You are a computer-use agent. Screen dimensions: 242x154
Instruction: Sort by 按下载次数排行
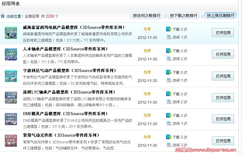point(183,15)
